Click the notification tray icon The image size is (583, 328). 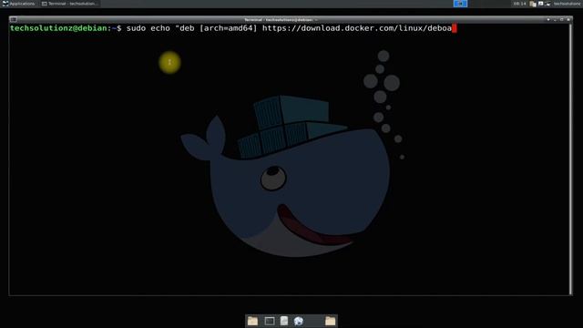point(540,4)
